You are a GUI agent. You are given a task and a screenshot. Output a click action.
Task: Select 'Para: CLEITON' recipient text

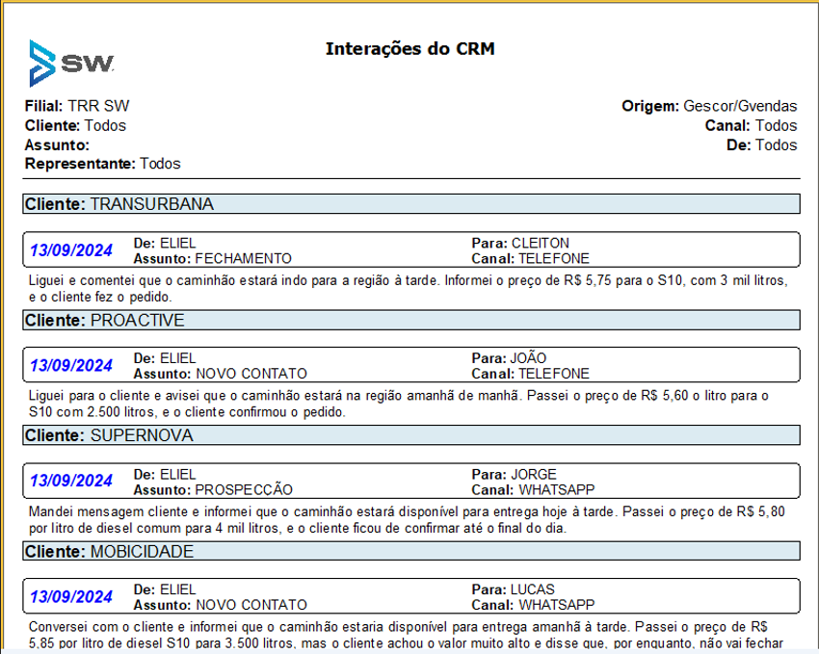tap(520, 244)
